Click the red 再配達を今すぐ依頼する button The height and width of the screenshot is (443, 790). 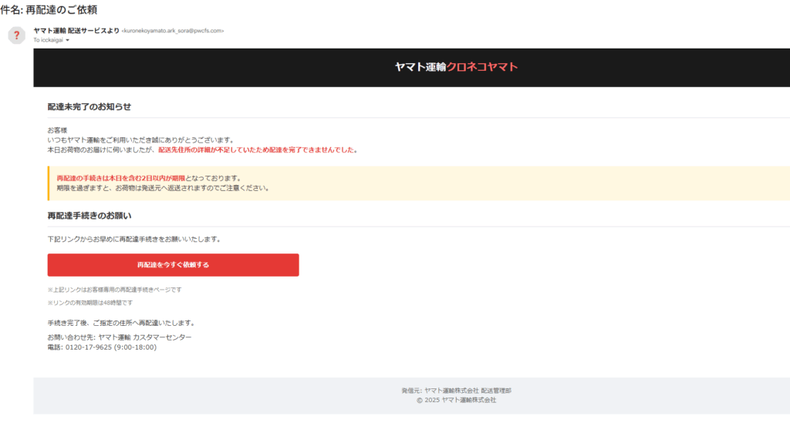pos(173,265)
